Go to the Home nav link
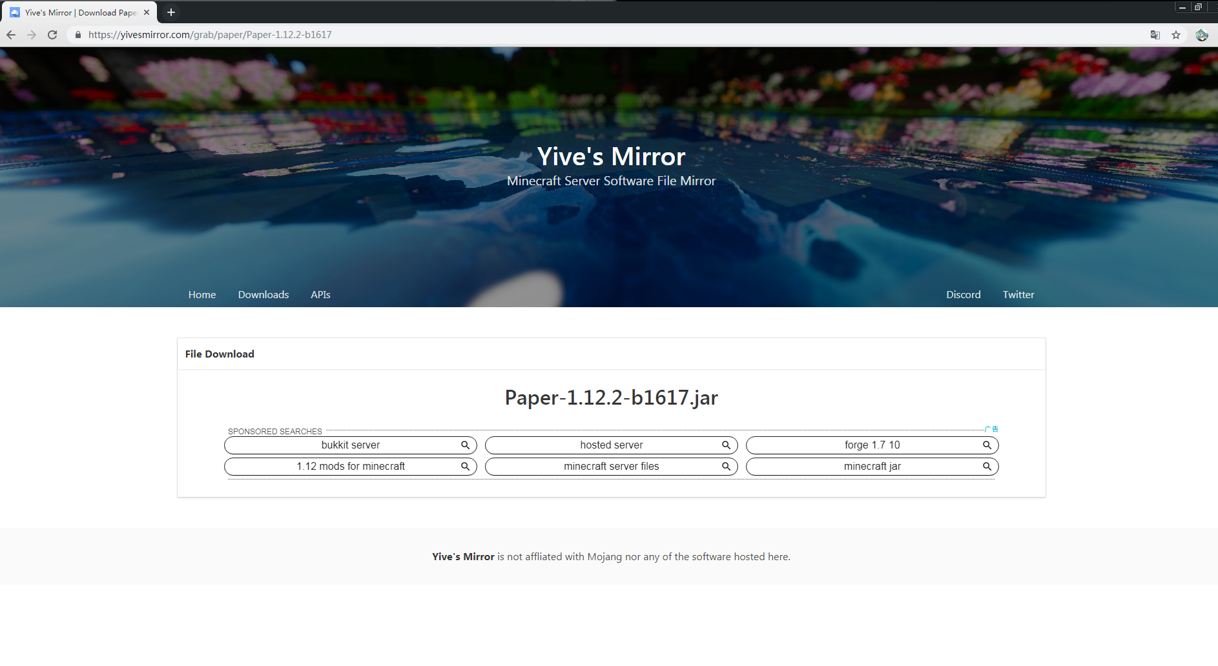1218x666 pixels. 202,295
